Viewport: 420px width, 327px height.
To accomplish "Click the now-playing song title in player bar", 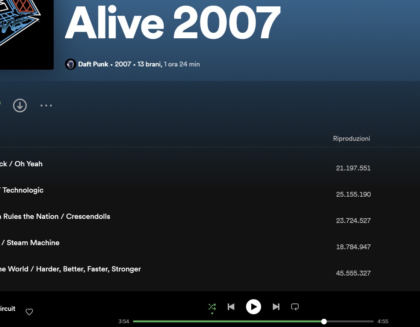I will point(7,309).
